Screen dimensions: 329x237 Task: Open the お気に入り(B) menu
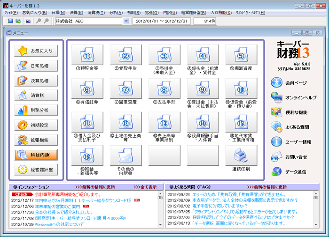[35, 13]
